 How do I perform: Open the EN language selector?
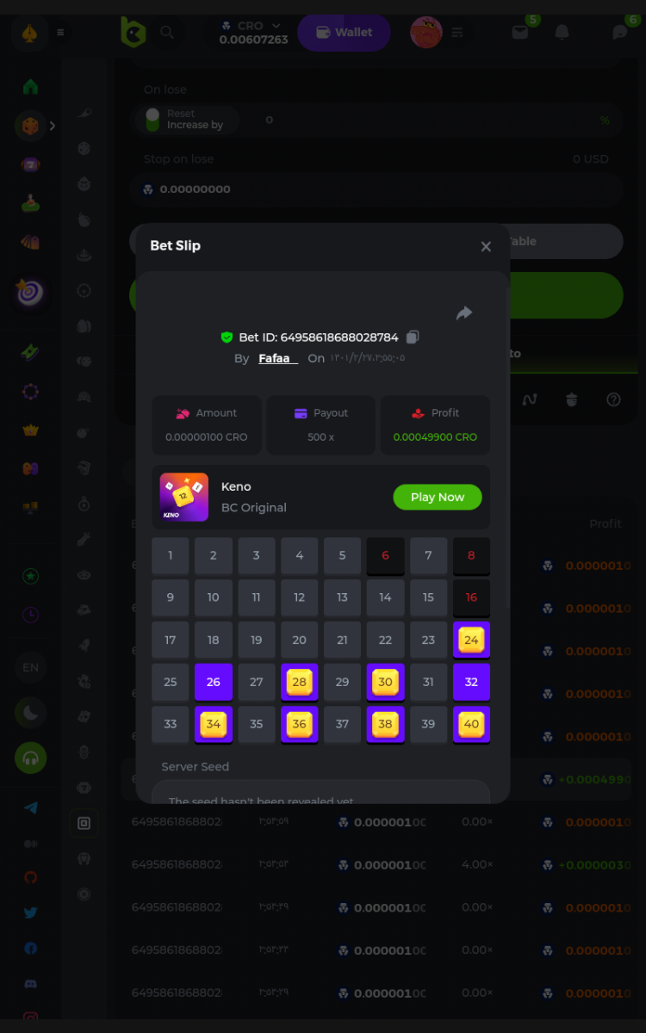pos(31,667)
